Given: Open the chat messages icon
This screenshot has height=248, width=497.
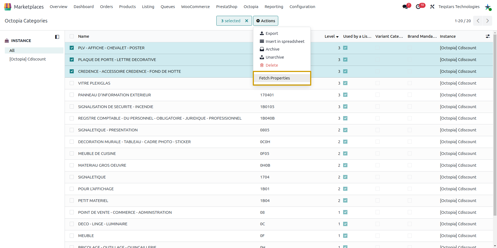Looking at the screenshot, I should (405, 7).
